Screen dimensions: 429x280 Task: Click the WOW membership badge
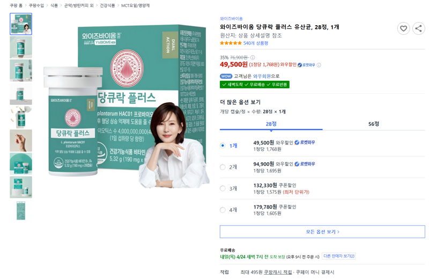coord(226,76)
